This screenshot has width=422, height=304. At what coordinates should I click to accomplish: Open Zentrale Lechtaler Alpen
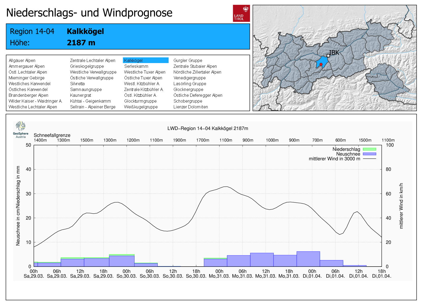coord(93,60)
